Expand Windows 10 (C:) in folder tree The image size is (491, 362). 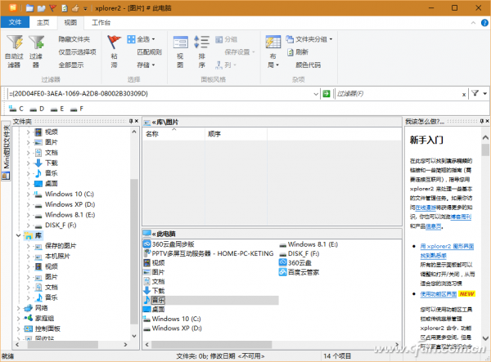tap(28, 194)
